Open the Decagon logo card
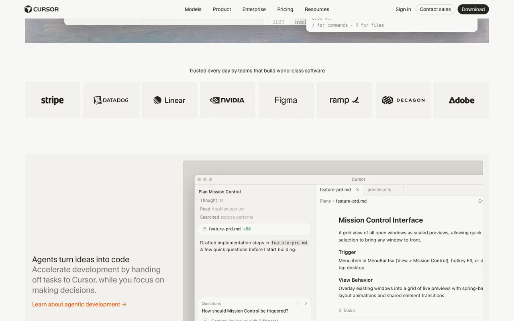The width and height of the screenshot is (514, 321). coord(403,100)
